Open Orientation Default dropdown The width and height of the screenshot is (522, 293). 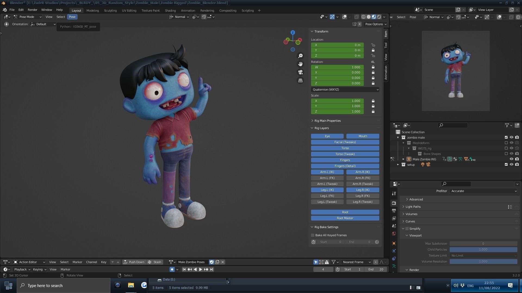click(x=43, y=24)
